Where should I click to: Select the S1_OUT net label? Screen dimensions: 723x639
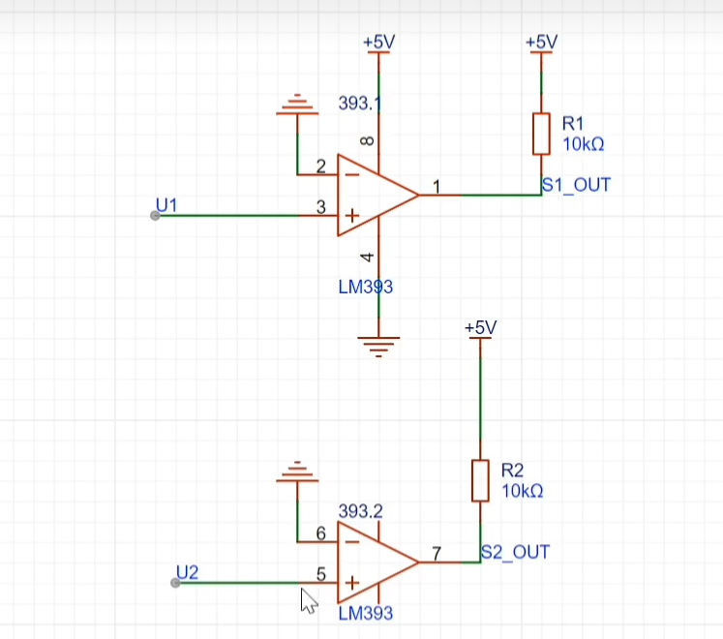(576, 185)
